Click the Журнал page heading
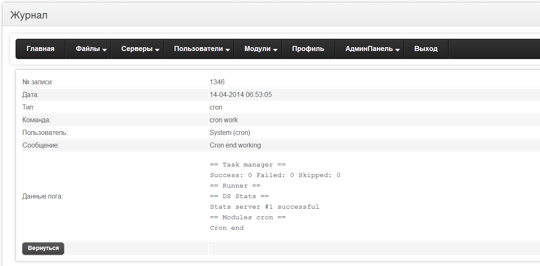540x266 pixels. (x=29, y=16)
